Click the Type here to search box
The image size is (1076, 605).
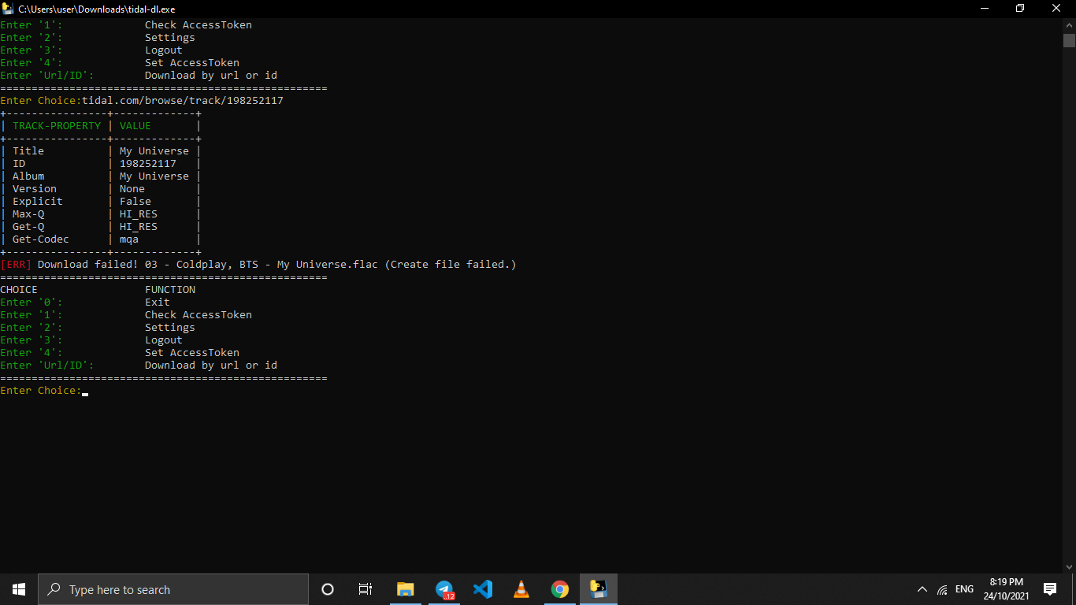point(173,588)
